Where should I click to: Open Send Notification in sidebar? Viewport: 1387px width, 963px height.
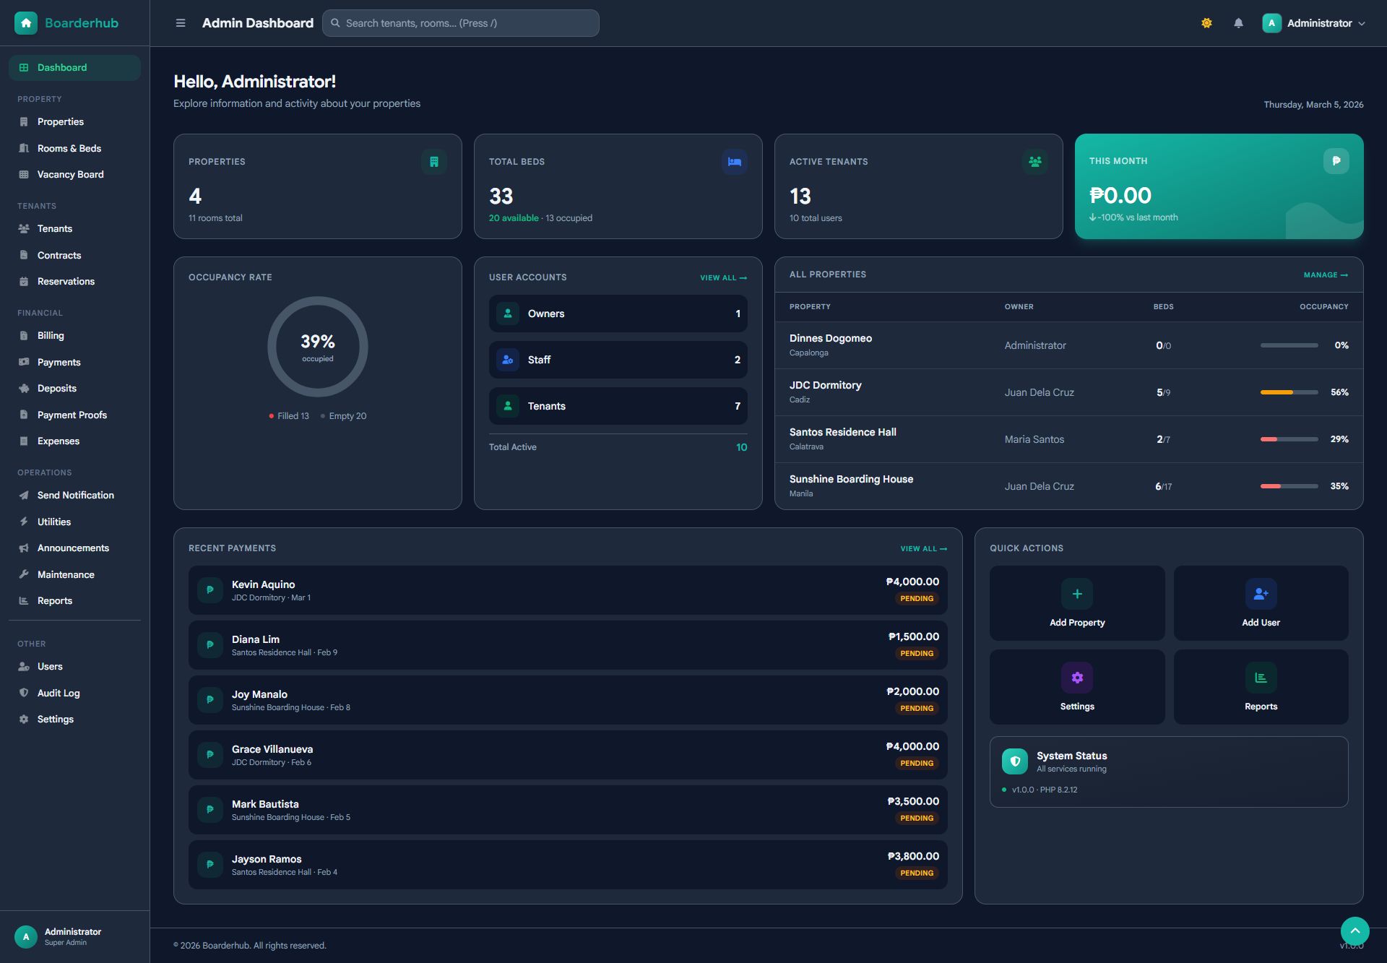75,496
